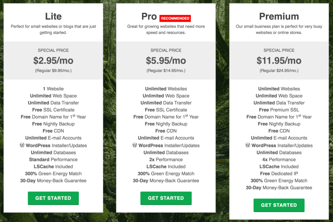
Task: Click Regular $24.95/mo. text in Premium
Action: click(x=279, y=70)
